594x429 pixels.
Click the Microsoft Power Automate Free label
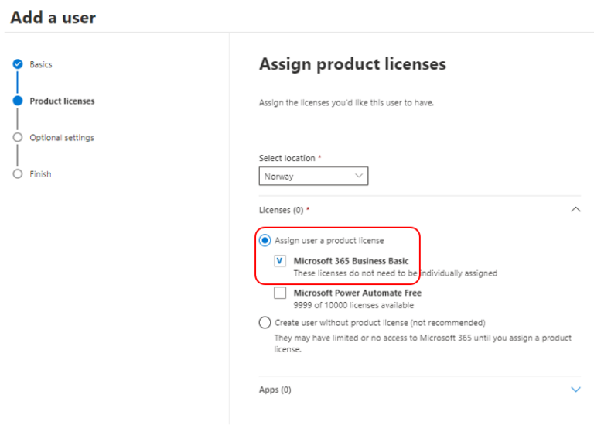357,293
